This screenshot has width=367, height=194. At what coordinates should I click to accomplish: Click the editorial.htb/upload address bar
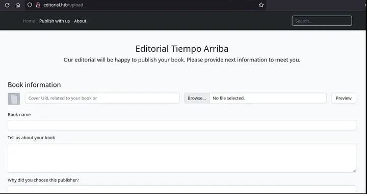pos(145,5)
